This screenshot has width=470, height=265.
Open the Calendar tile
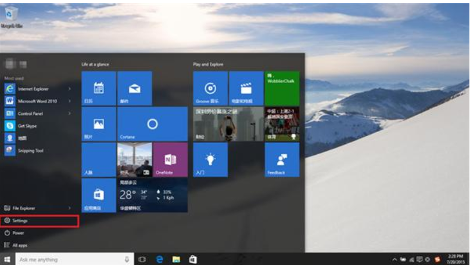pos(99,89)
